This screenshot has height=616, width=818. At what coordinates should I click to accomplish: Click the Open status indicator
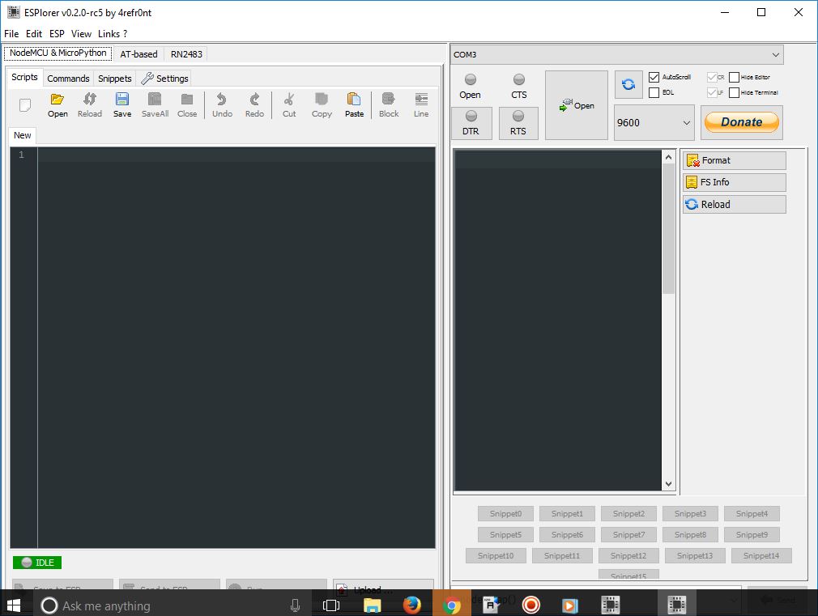470,87
